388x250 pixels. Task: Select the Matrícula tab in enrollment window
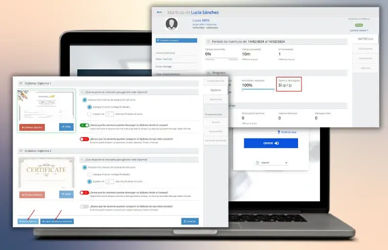coord(365,39)
